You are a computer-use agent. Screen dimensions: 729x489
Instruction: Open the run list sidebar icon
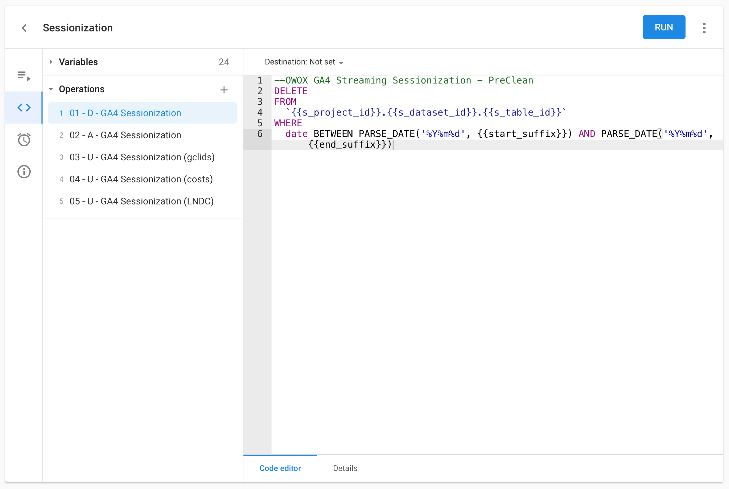point(24,76)
